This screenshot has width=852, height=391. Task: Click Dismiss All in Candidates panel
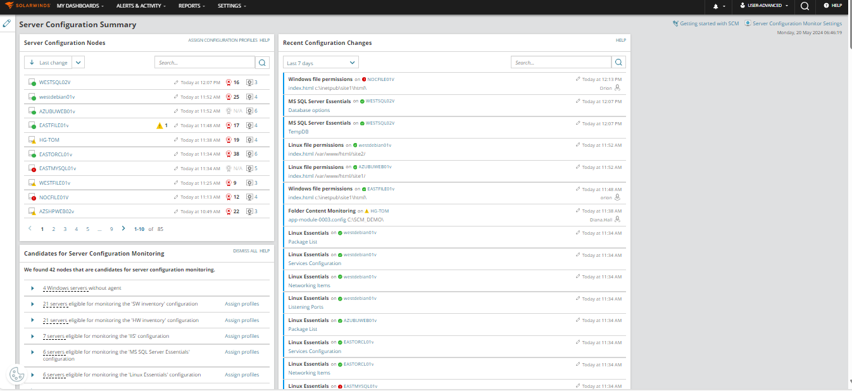pyautogui.click(x=245, y=251)
